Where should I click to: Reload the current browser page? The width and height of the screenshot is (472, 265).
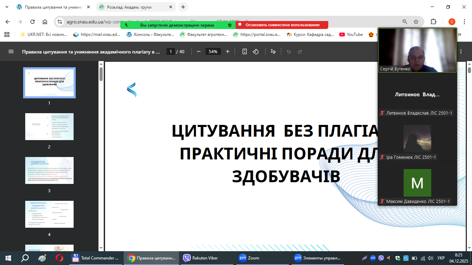click(x=32, y=22)
